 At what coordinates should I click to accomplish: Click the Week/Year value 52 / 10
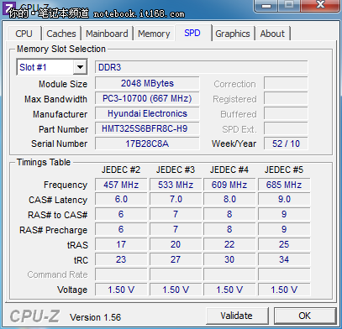286,144
